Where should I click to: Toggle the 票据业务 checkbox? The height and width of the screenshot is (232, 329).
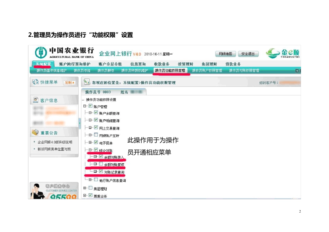90,195
